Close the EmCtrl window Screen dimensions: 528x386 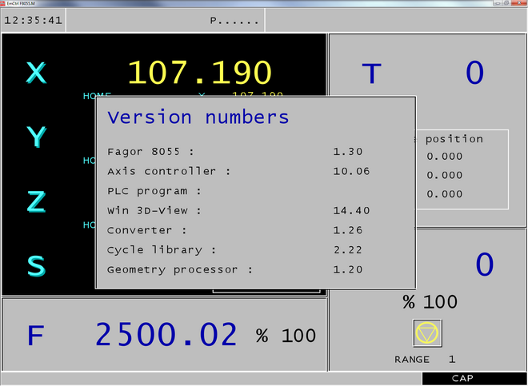tap(520, 3)
